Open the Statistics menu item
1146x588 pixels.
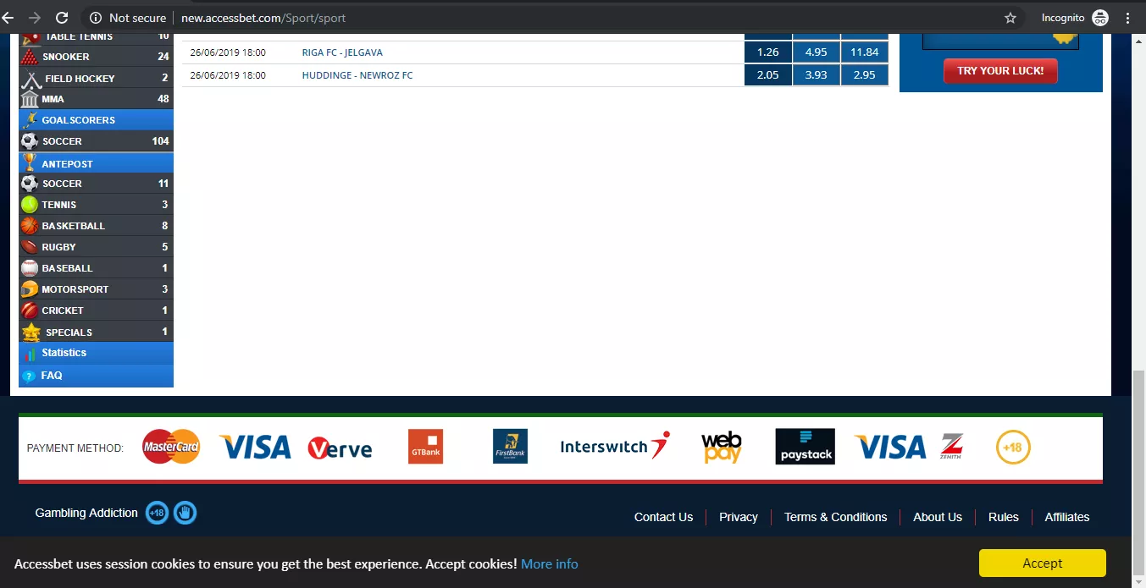point(64,353)
